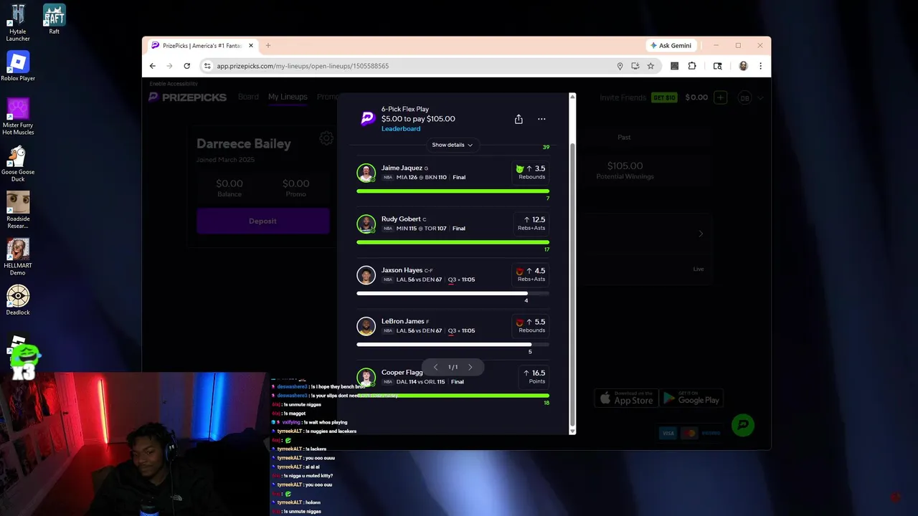Screen dimensions: 918x516
Task: Open the green chat support bubble
Action: 744,425
